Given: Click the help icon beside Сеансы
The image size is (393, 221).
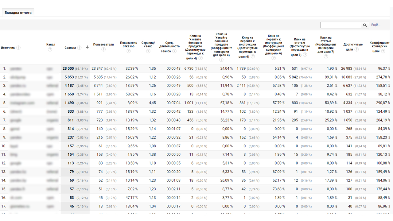Looking at the screenshot, I should click(x=80, y=48).
